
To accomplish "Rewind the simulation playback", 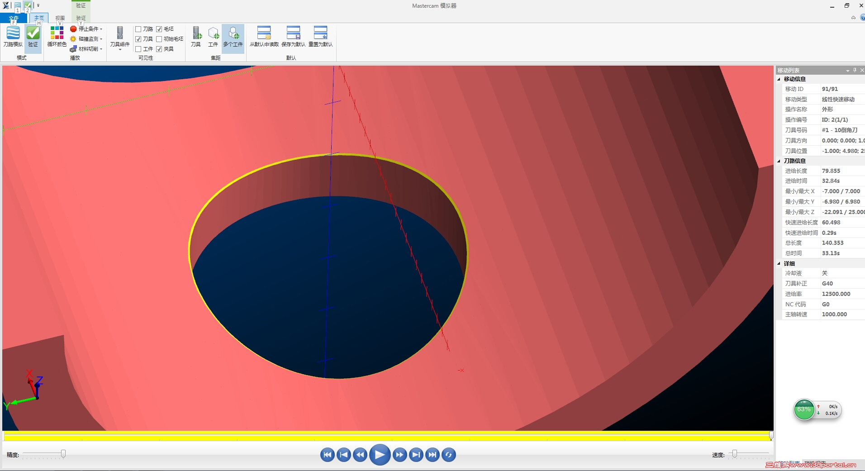I will (x=360, y=455).
